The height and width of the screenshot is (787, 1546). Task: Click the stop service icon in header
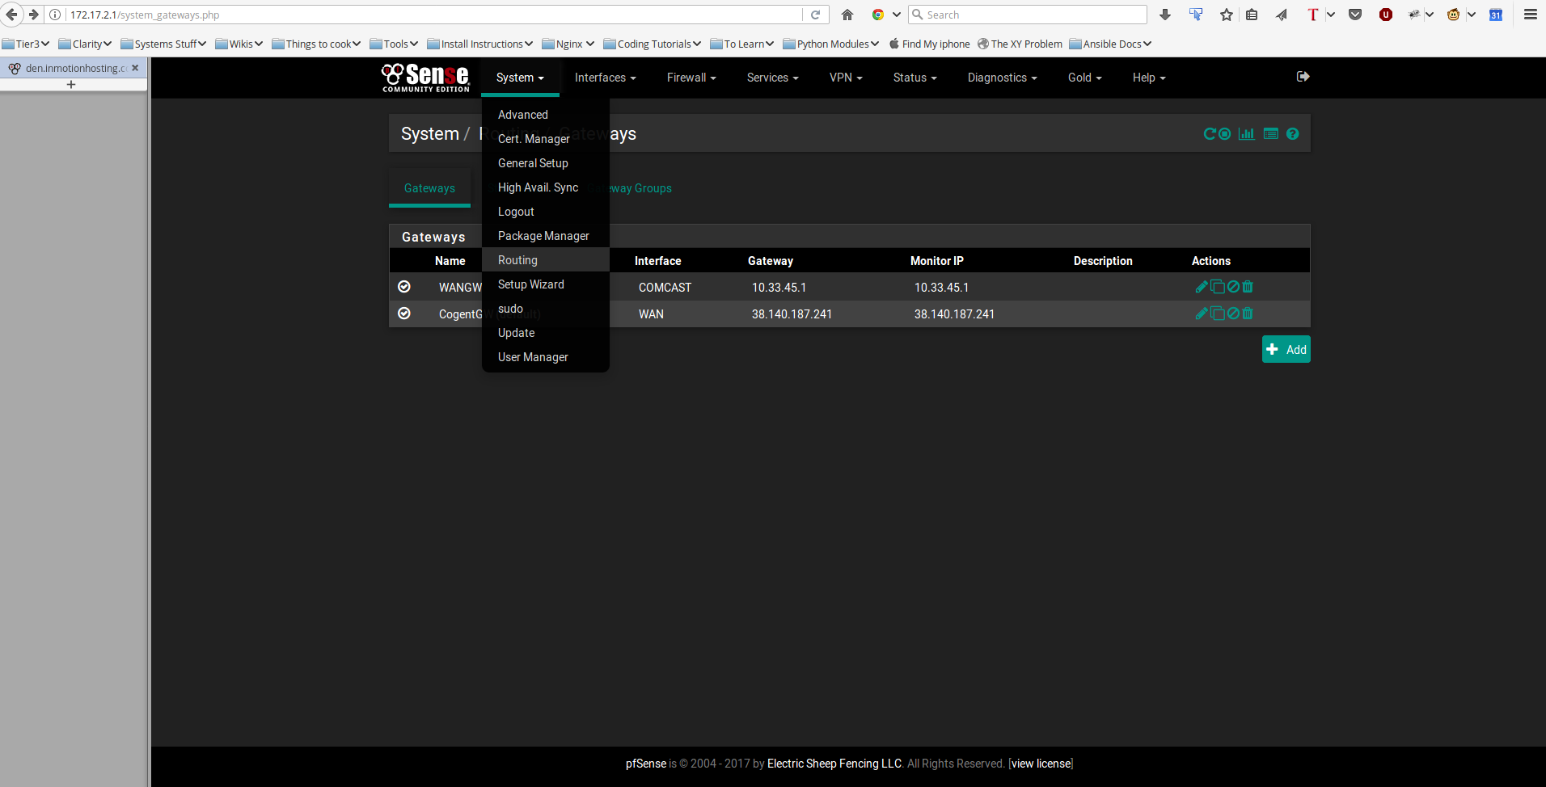coord(1225,134)
